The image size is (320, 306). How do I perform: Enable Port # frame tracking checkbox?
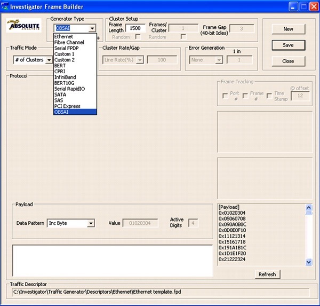(x=225, y=96)
